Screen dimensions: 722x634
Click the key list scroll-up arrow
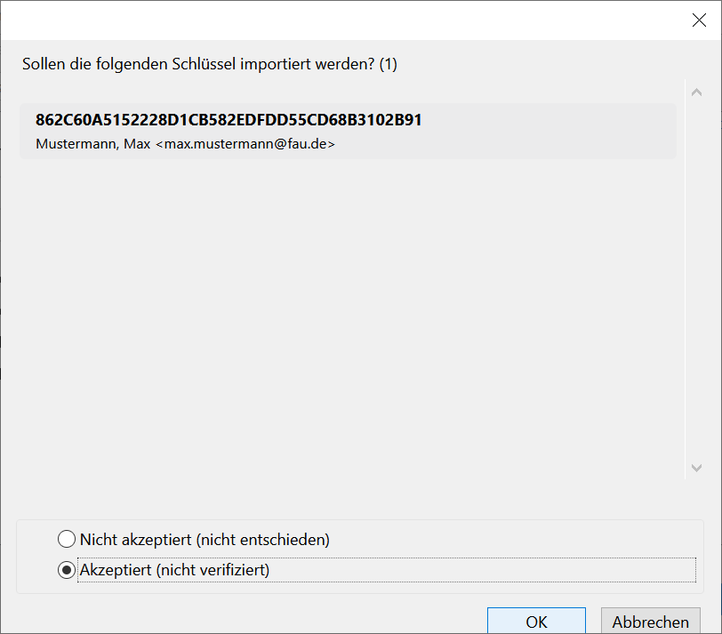tap(696, 92)
